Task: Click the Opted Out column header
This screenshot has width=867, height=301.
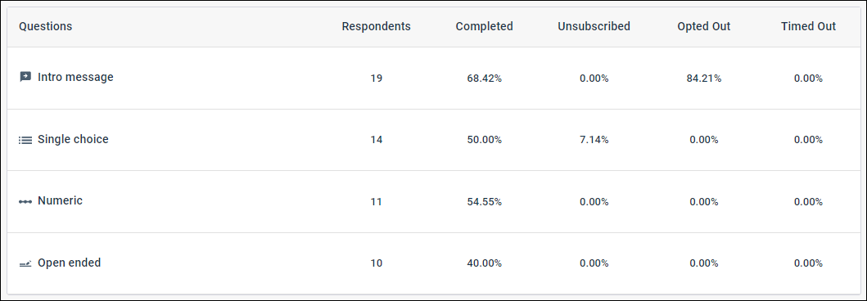Action: pyautogui.click(x=704, y=26)
